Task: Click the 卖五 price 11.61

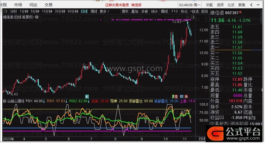Action: (x=237, y=27)
